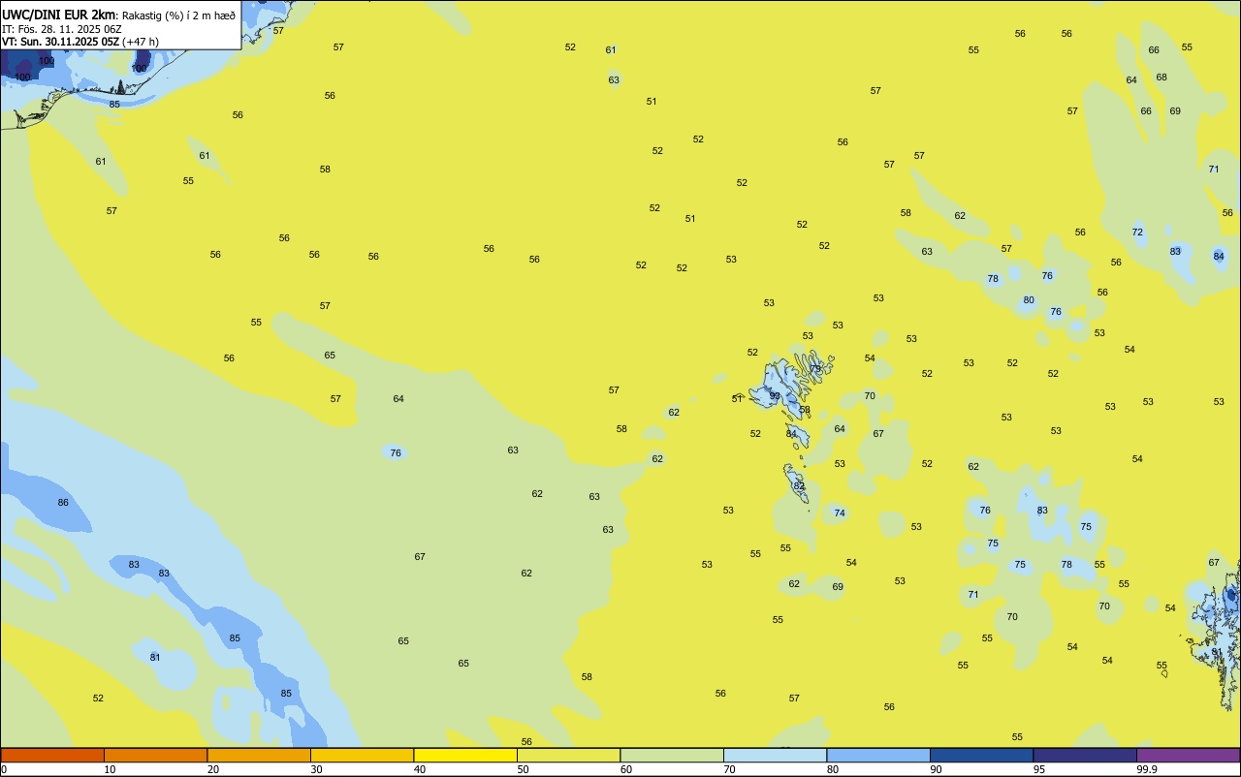
Task: Click the navy 95–99.9 legend swatch
Action: (x=1085, y=755)
